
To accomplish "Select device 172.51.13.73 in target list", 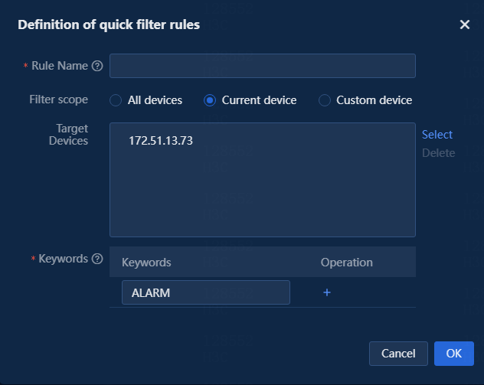I will pyautogui.click(x=161, y=141).
